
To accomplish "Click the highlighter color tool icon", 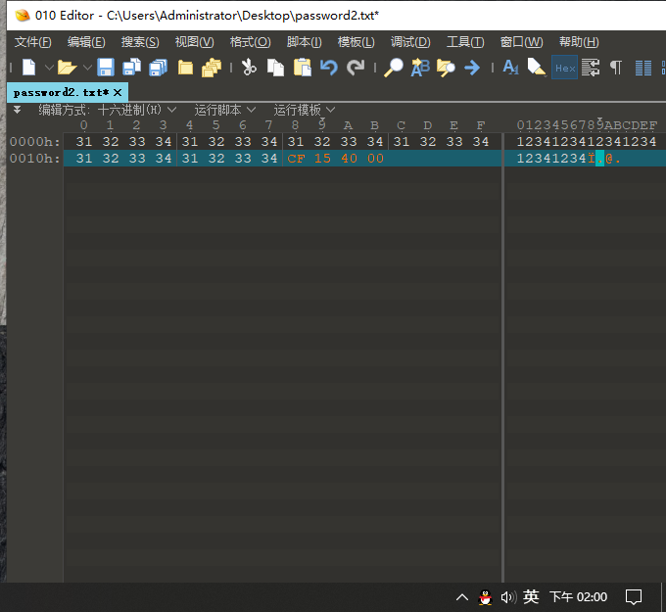I will coord(536,68).
